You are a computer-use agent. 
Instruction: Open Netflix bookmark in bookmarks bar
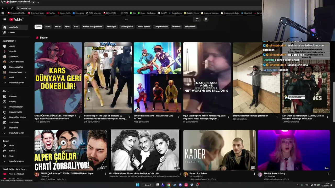click(x=64, y=13)
